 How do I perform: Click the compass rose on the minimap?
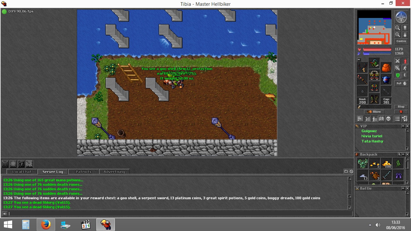[x=401, y=17]
